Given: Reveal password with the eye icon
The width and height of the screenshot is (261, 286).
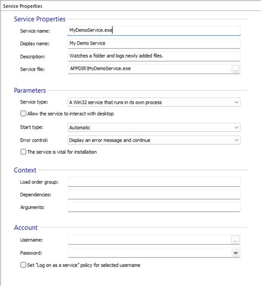Looking at the screenshot, I should (x=236, y=253).
